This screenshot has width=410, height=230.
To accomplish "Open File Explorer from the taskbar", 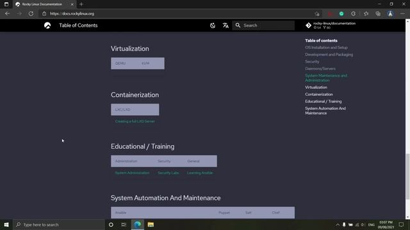I will 151,224.
